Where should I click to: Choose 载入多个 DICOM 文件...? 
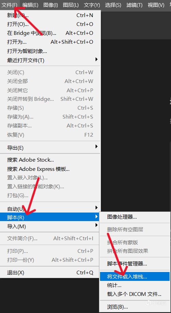click(135, 294)
